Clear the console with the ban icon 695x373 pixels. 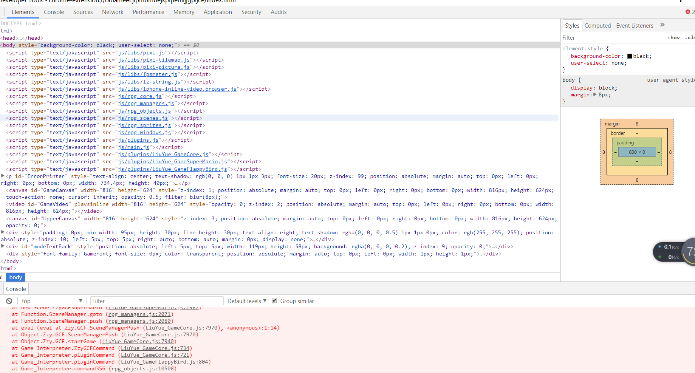pyautogui.click(x=9, y=301)
